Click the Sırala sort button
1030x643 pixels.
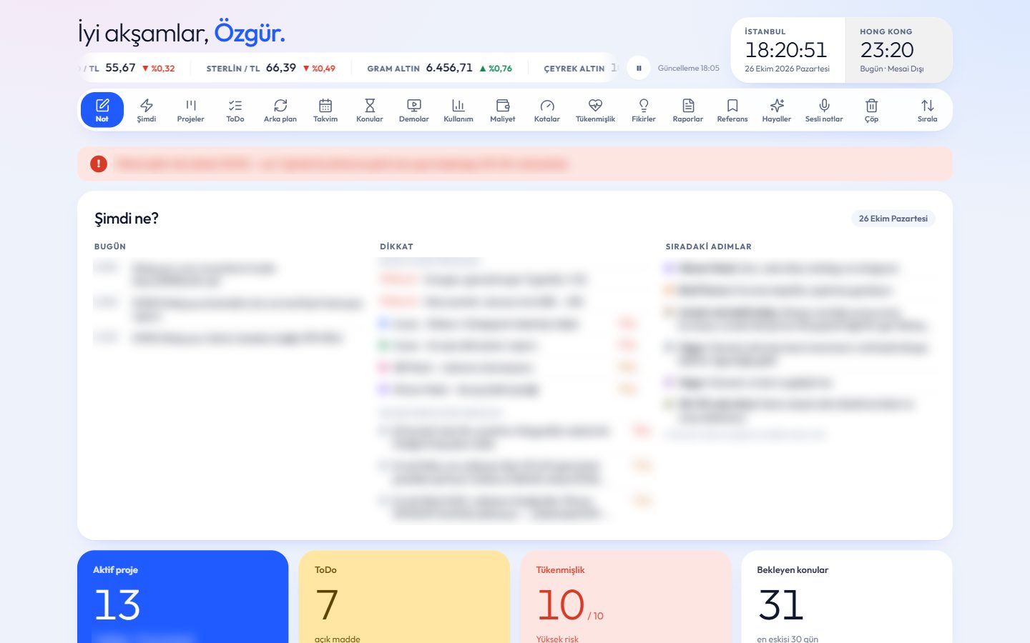(928, 110)
